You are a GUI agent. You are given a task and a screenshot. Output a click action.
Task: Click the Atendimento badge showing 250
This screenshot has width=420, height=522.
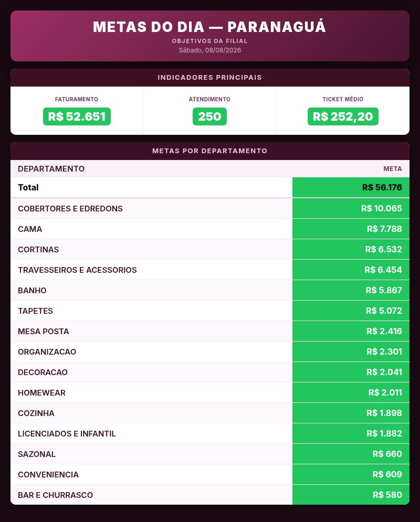[209, 116]
